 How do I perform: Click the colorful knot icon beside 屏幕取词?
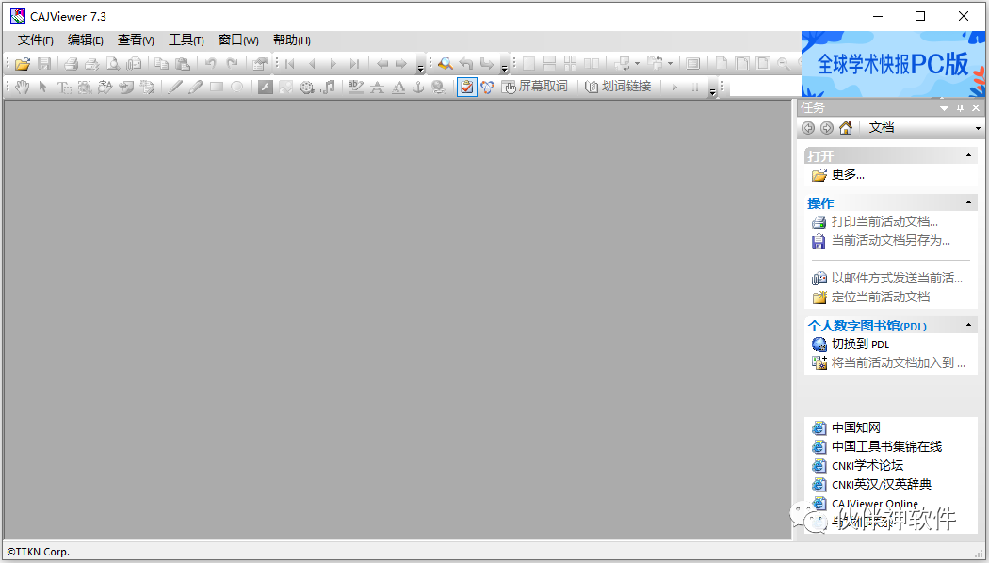coord(488,87)
